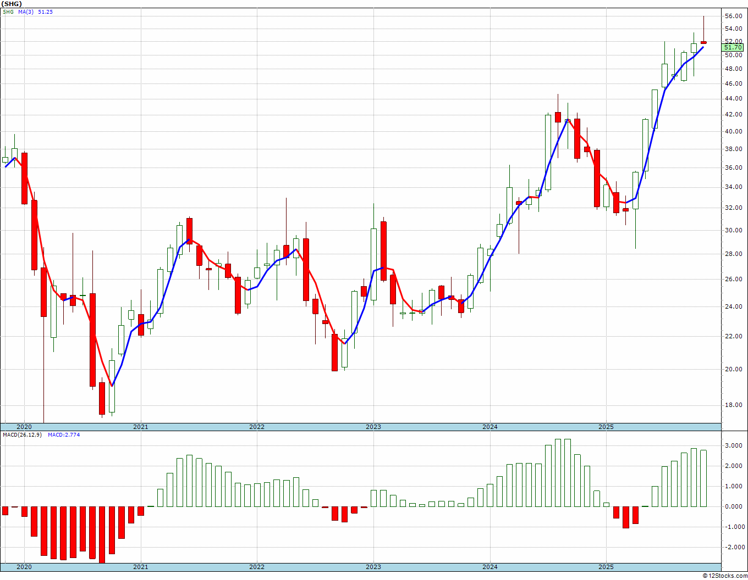Click the 0.000 MACD axis label
Screen dimensions: 748x580
coord(734,506)
